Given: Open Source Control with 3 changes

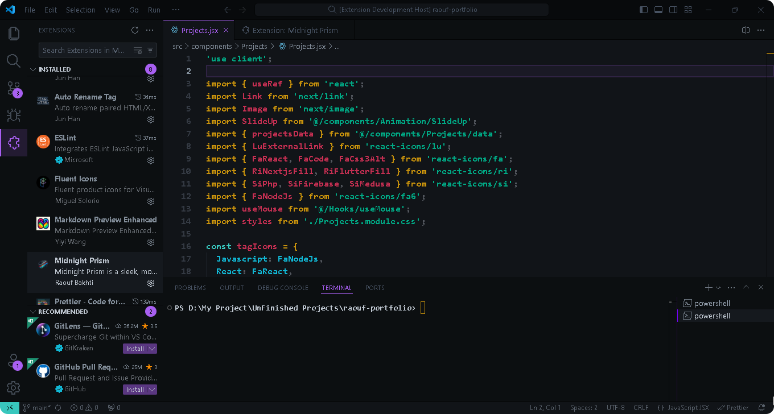Looking at the screenshot, I should click(x=14, y=88).
